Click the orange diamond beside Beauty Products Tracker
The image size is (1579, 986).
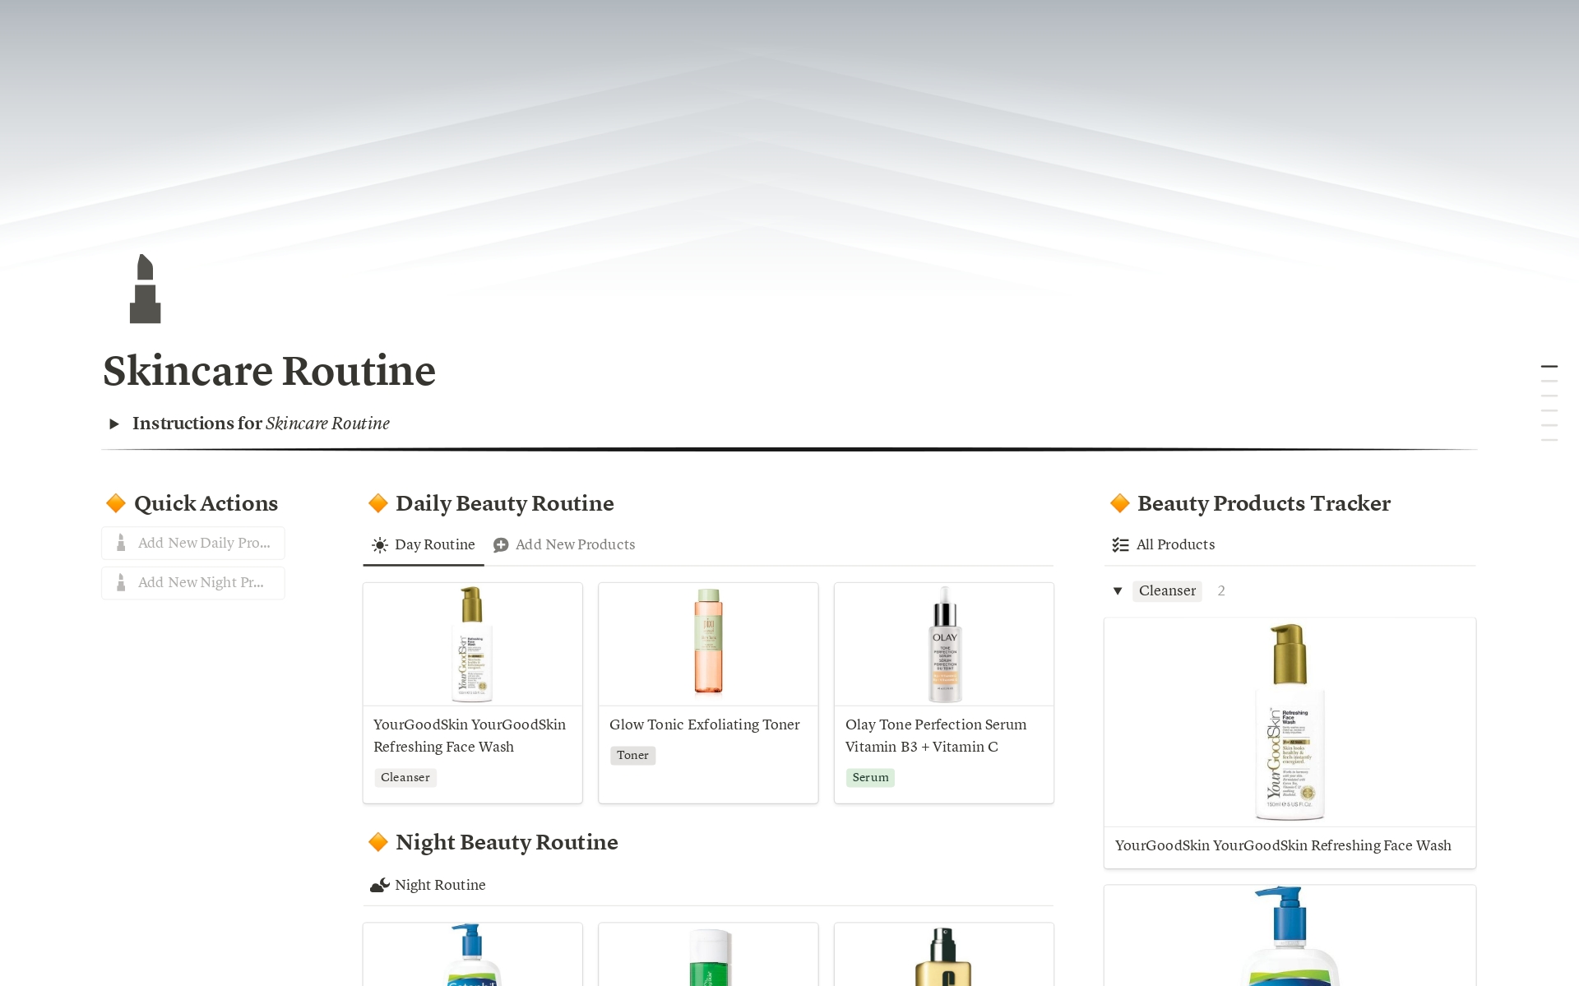point(1119,503)
